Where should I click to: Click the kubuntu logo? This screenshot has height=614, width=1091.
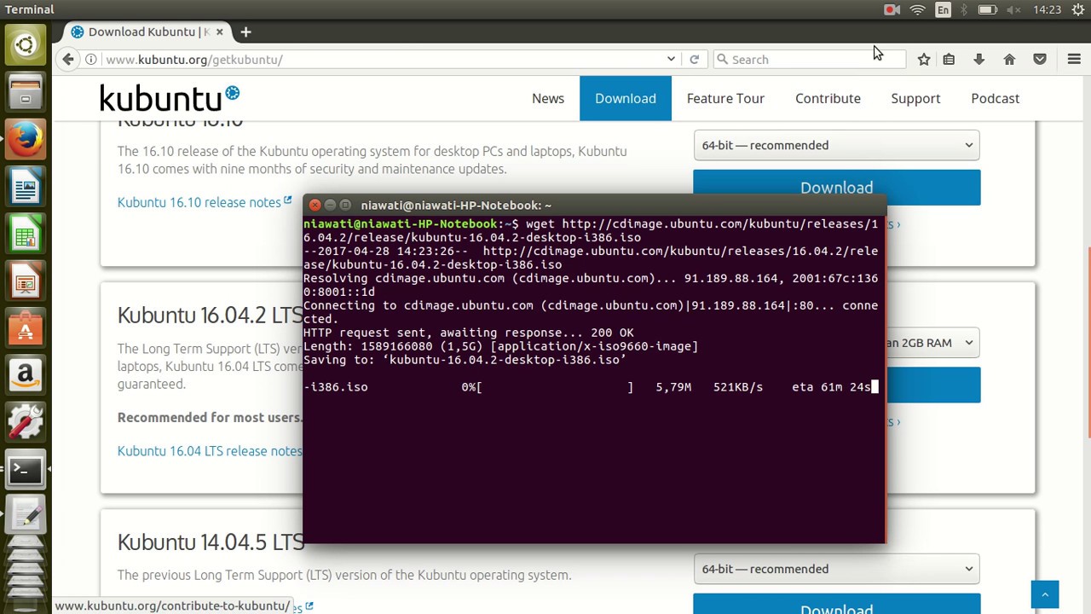click(170, 97)
